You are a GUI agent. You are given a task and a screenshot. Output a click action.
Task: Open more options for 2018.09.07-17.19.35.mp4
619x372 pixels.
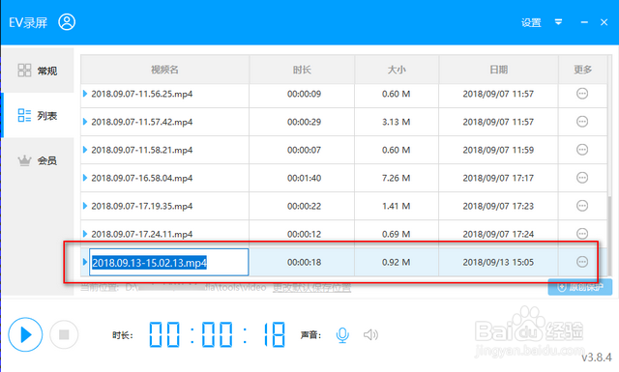click(582, 206)
